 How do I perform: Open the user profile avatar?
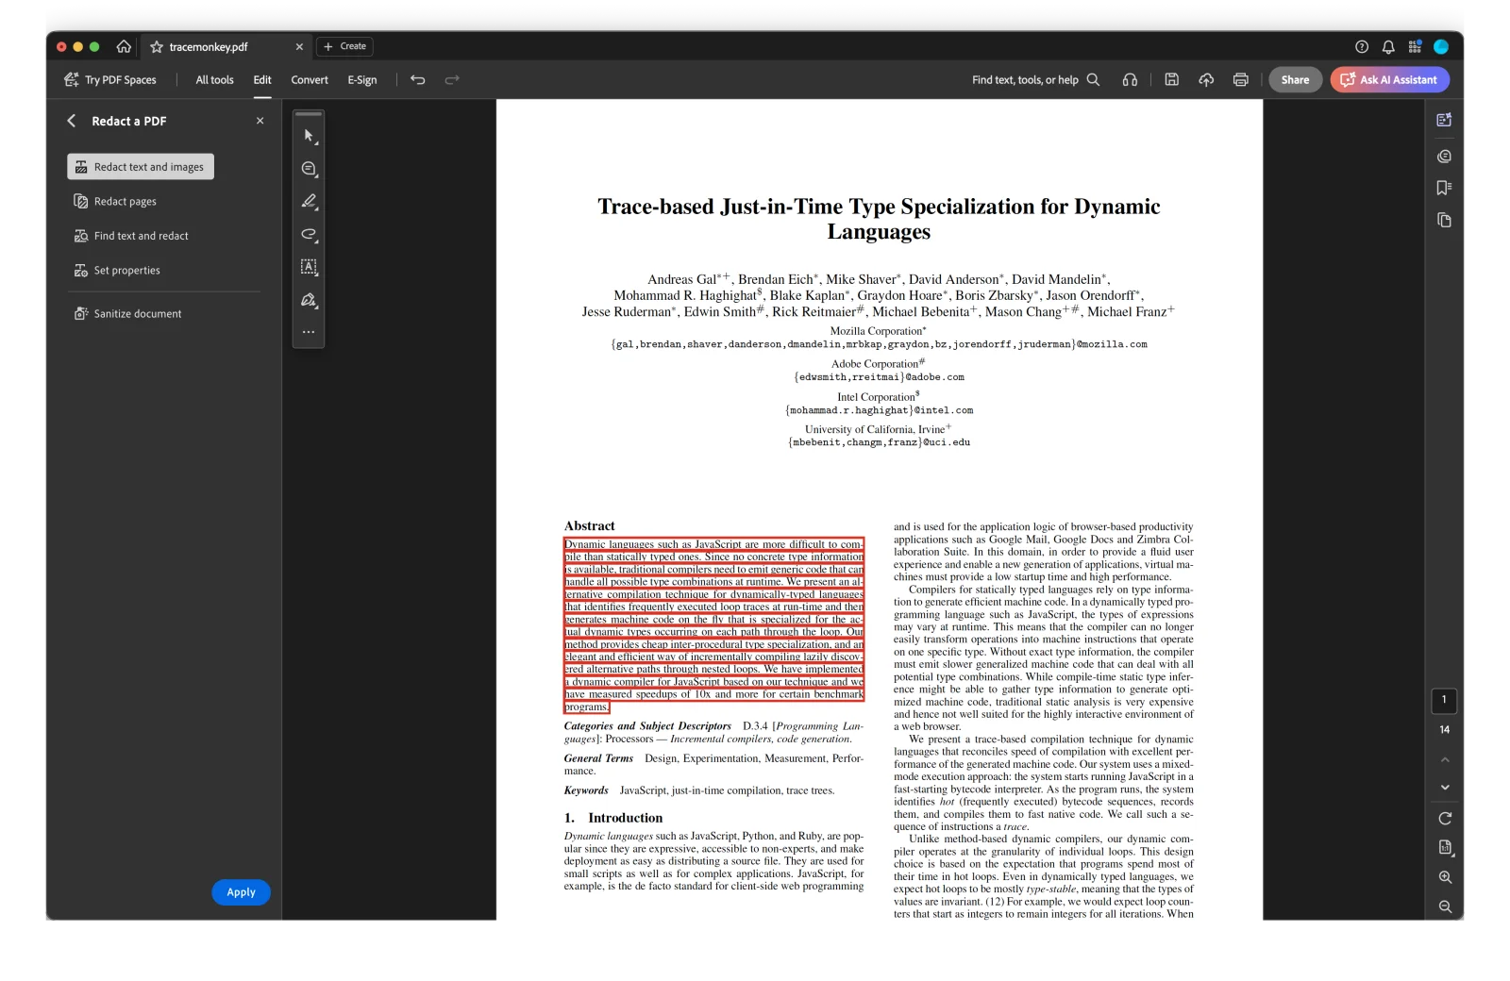tap(1441, 46)
